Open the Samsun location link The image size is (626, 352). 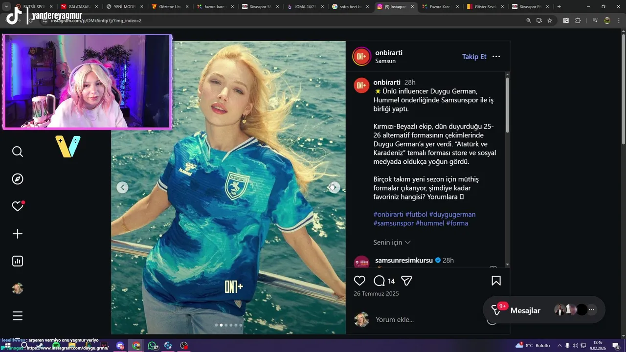[x=385, y=61]
